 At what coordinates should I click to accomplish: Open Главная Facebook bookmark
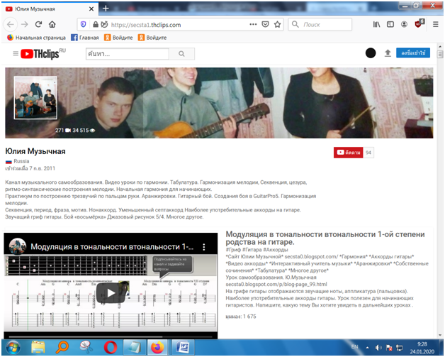coord(85,38)
